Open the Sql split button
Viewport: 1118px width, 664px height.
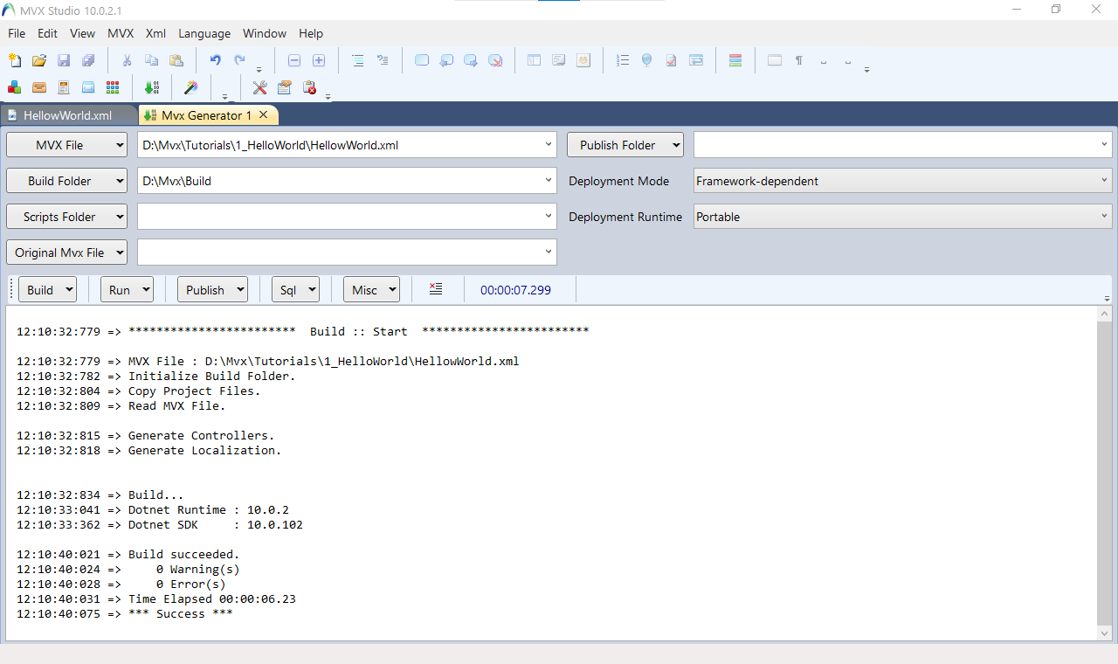tap(295, 290)
